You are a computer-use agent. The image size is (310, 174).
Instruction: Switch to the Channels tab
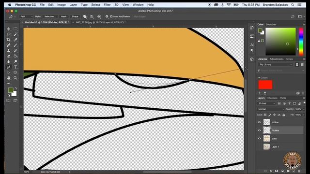[x=272, y=98]
